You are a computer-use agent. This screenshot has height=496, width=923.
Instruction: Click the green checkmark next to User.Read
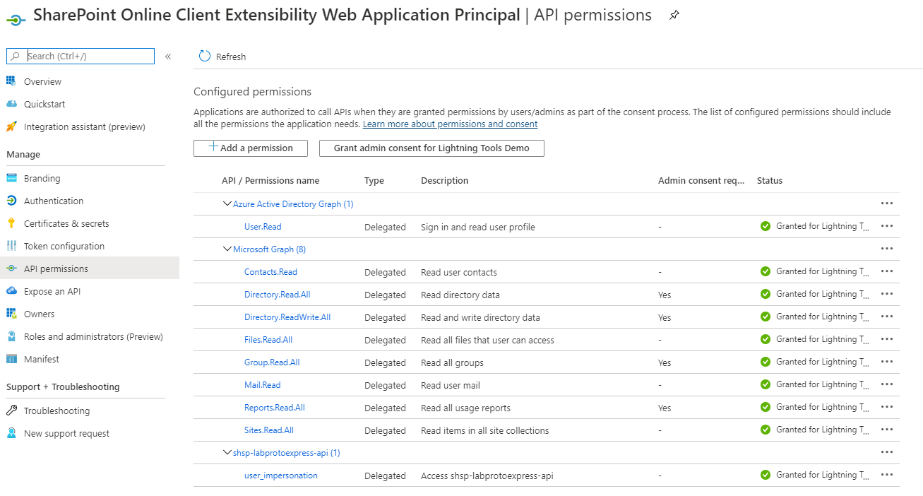765,226
